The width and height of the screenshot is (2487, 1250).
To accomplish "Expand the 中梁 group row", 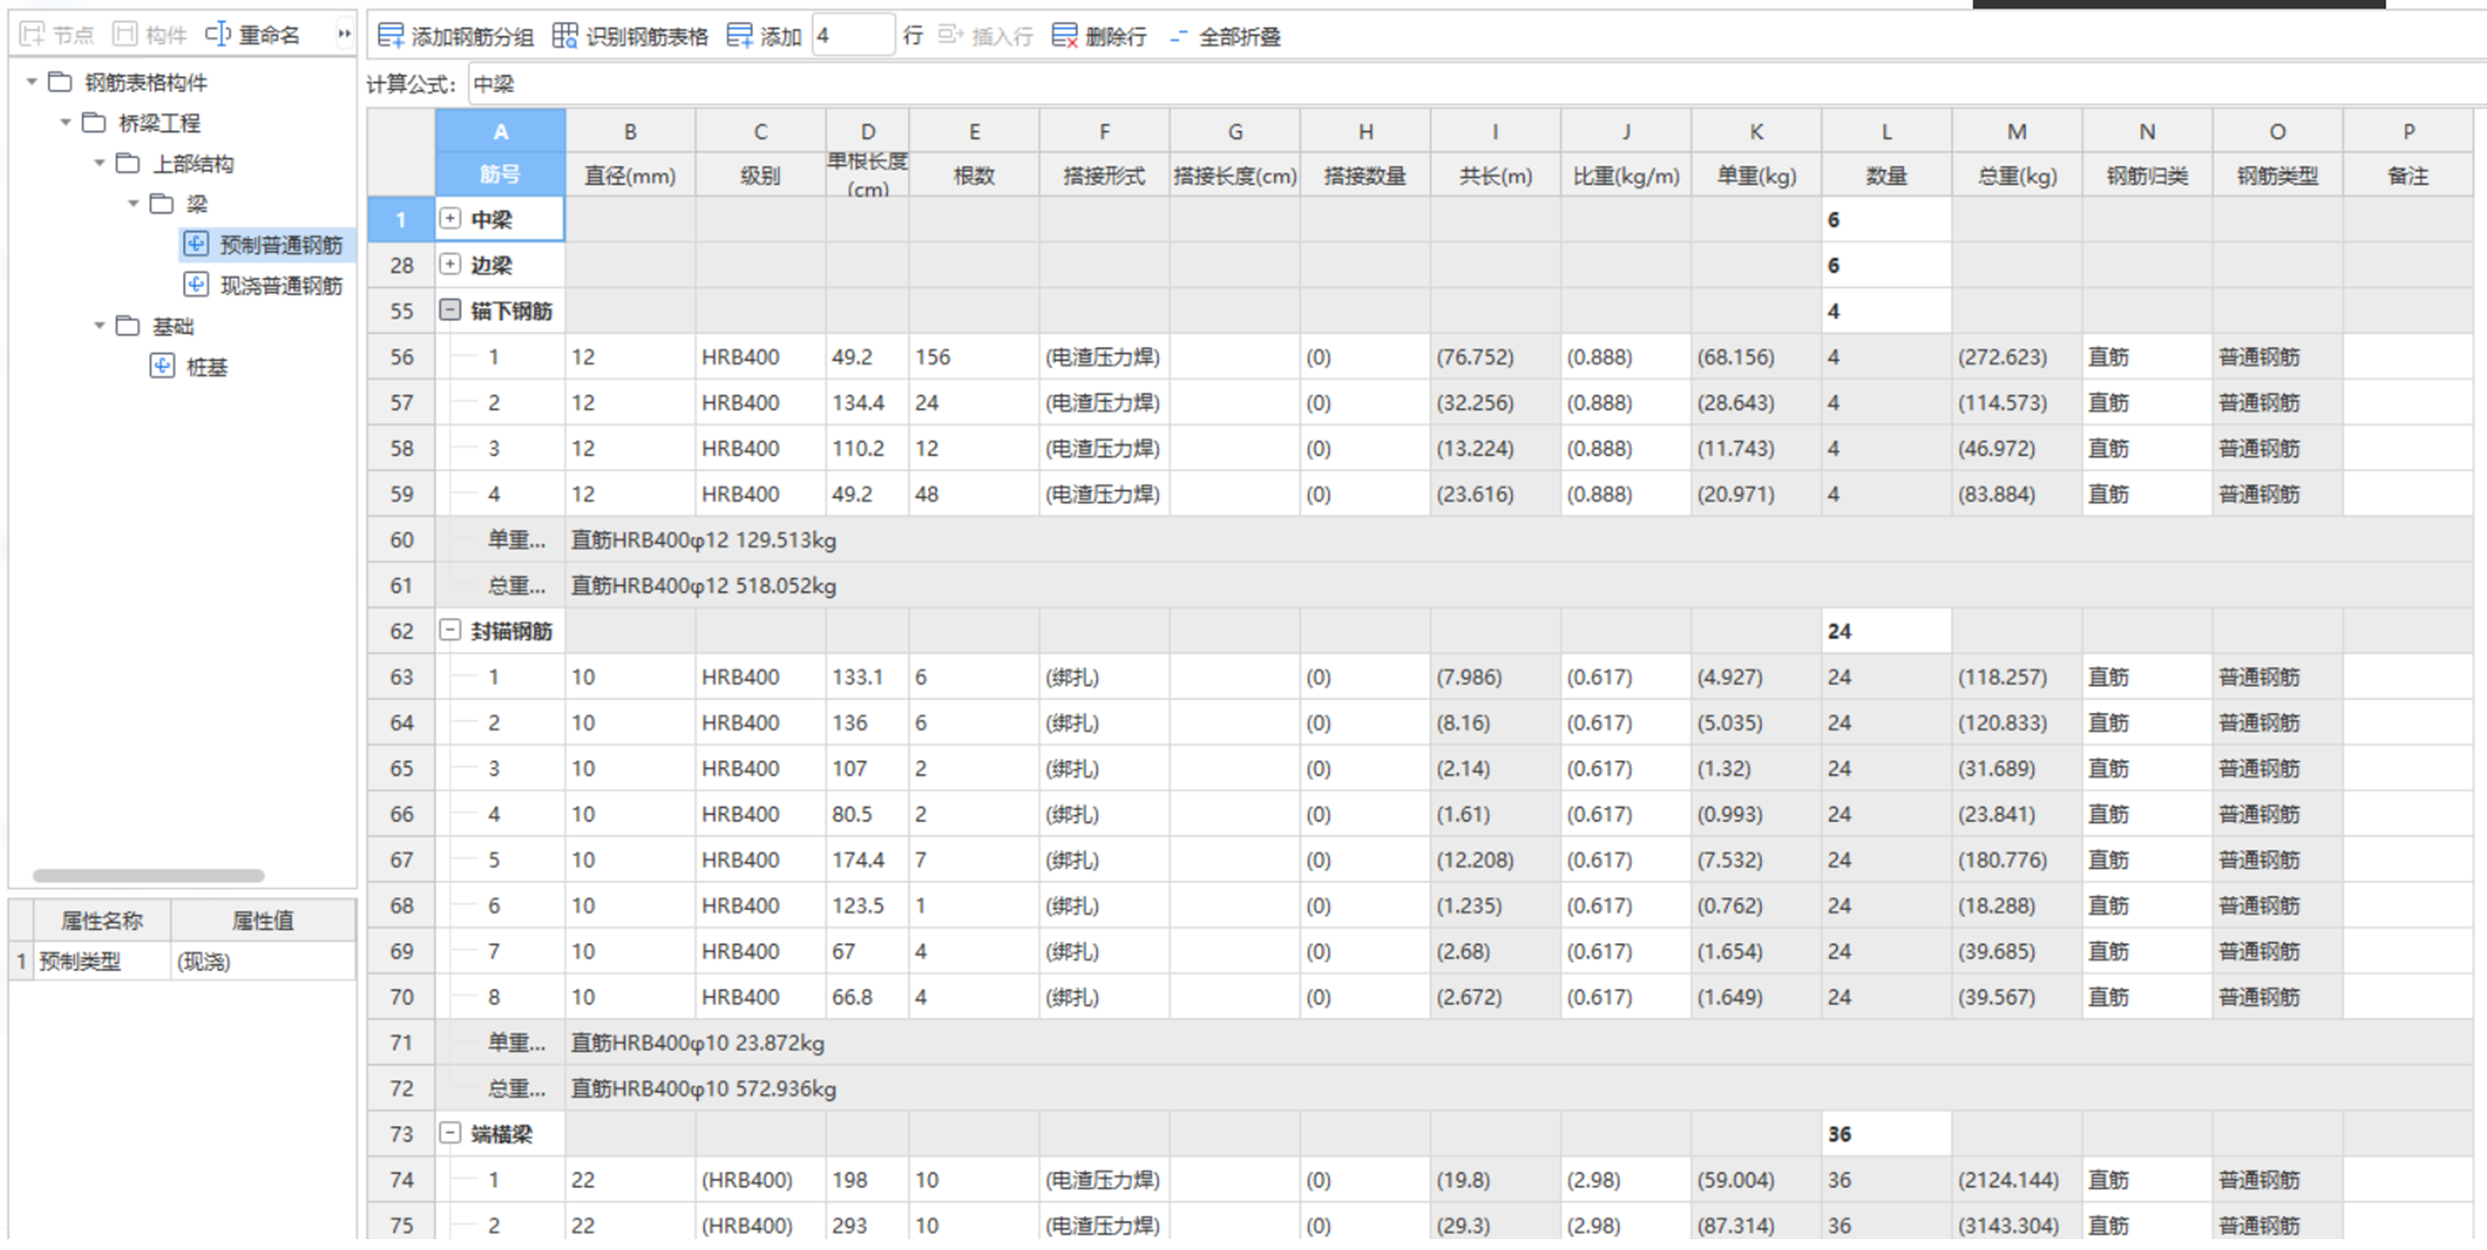I will pos(450,218).
